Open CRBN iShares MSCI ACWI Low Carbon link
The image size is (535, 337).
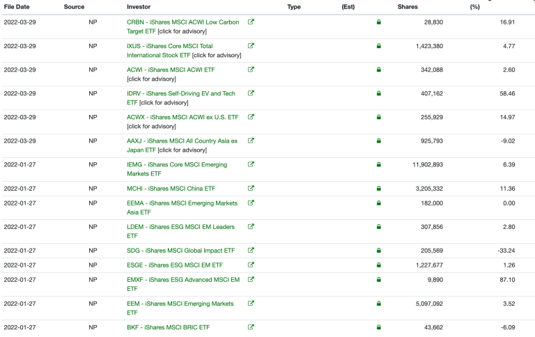click(x=183, y=26)
